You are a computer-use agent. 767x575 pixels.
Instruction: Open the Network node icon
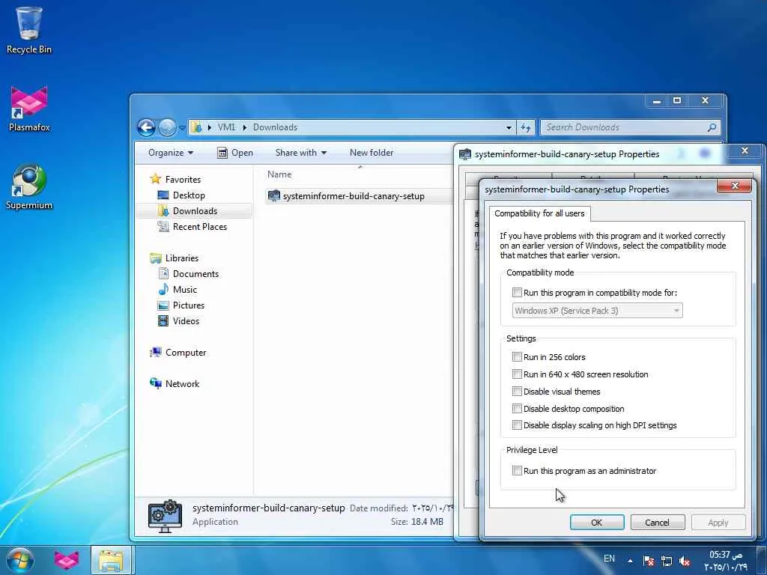156,383
